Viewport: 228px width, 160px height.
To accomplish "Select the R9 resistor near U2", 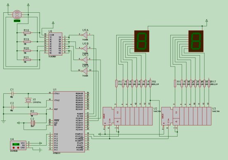I will pos(150,83).
